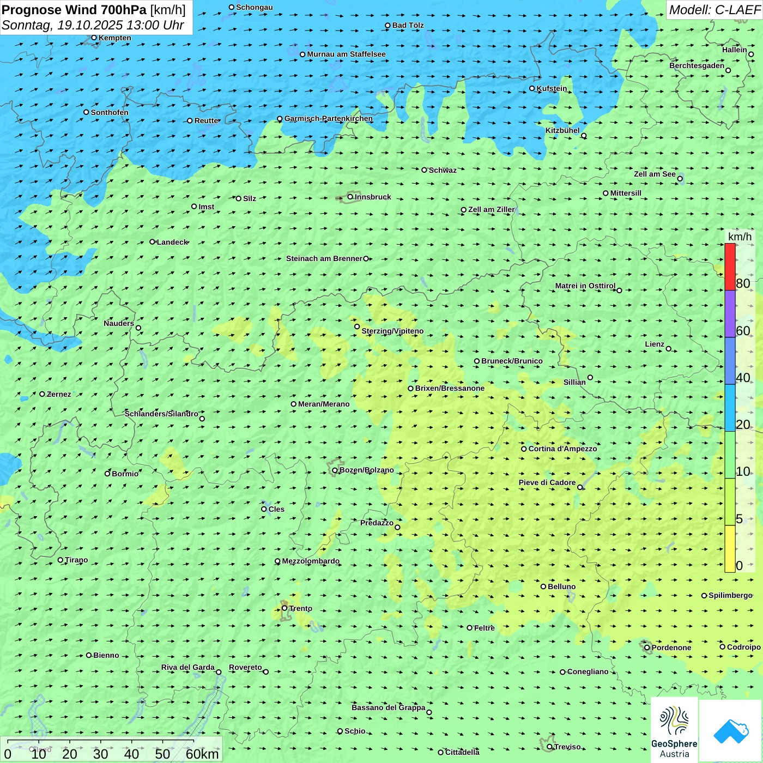Screen dimensions: 763x763
Task: Select the Innsbruck city marker
Action: click(350, 197)
